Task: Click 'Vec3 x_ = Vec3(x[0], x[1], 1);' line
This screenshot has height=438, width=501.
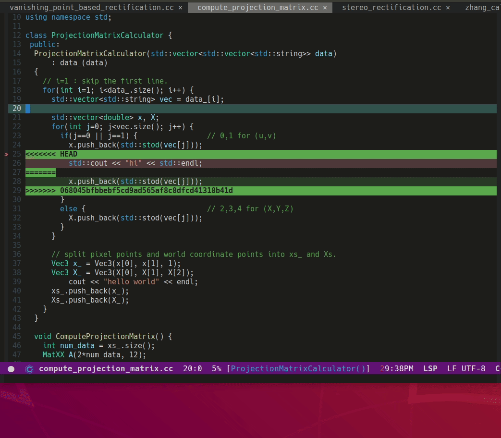Action: pos(116,264)
